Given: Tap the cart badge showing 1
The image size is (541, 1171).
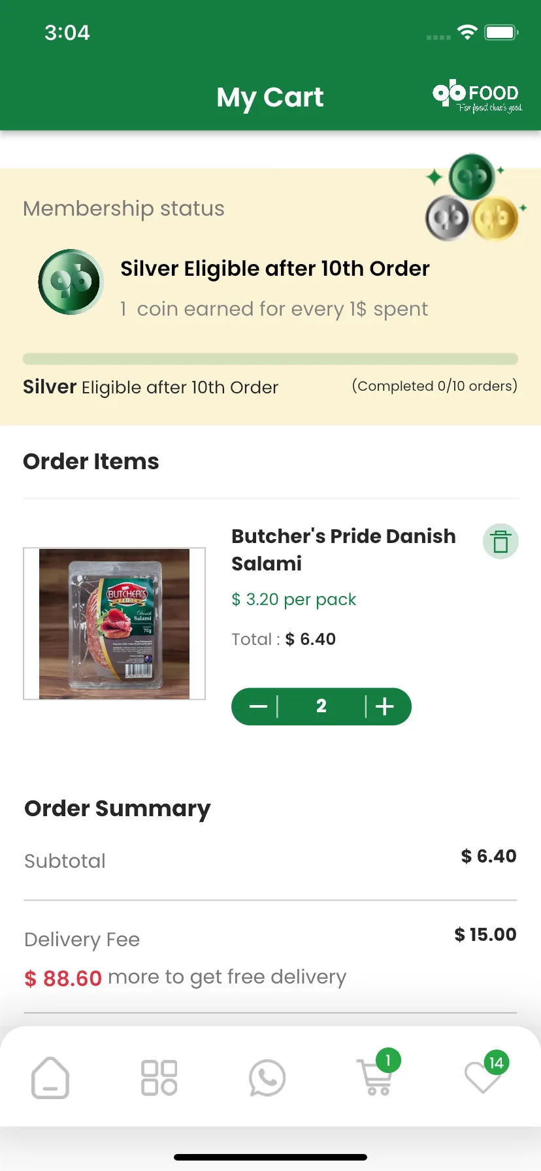Looking at the screenshot, I should [388, 1060].
